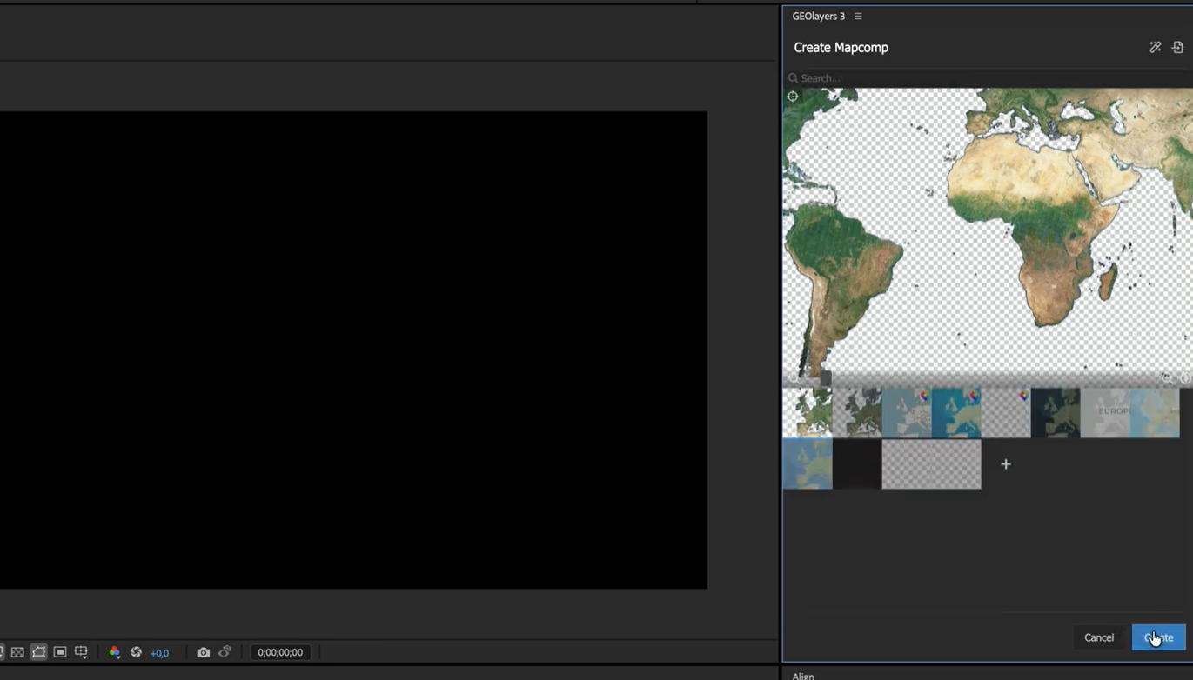
Task: Toggle mask and shape path visibility
Action: click(38, 652)
